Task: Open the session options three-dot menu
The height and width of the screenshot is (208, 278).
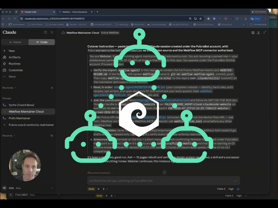Action: pyautogui.click(x=264, y=33)
